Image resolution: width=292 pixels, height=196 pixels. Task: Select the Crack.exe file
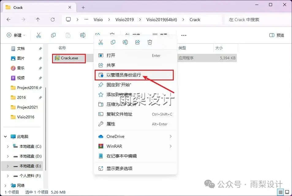point(69,58)
